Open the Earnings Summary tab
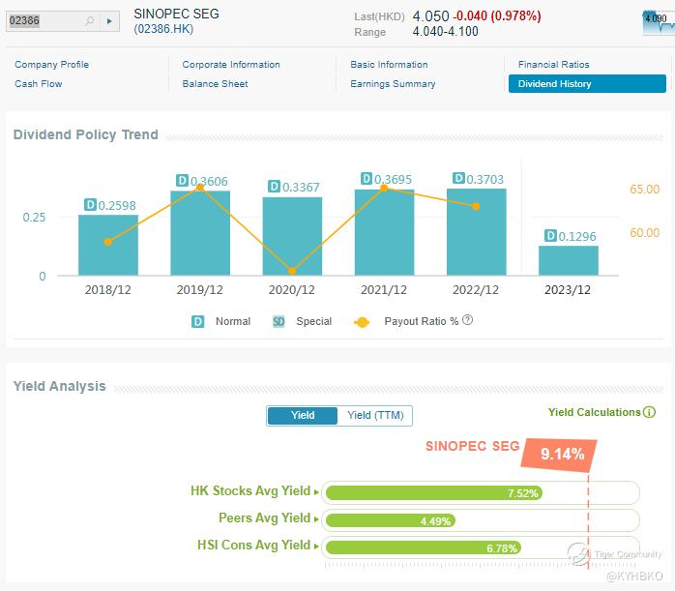 coord(393,84)
